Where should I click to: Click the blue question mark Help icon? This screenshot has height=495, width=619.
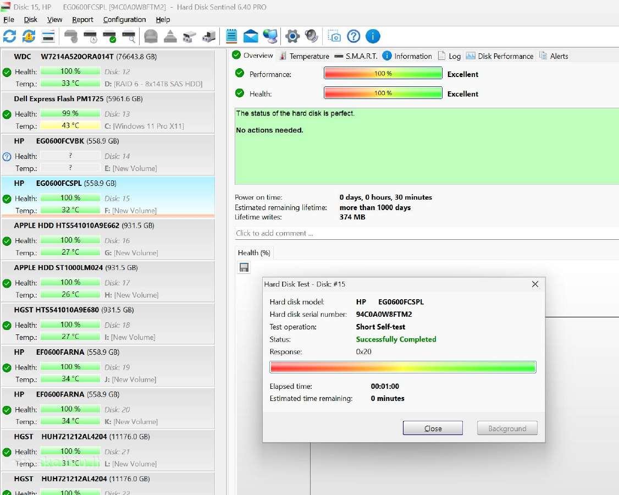click(x=353, y=36)
